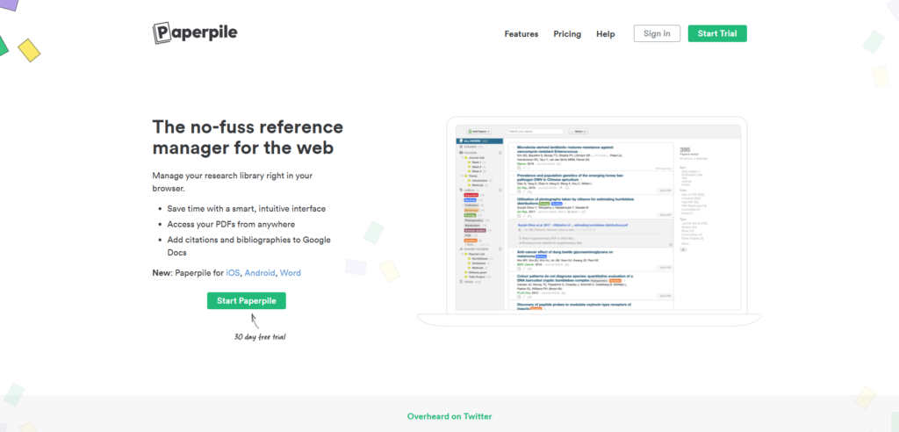Open the Select dropdown in preview toolbar

point(579,130)
